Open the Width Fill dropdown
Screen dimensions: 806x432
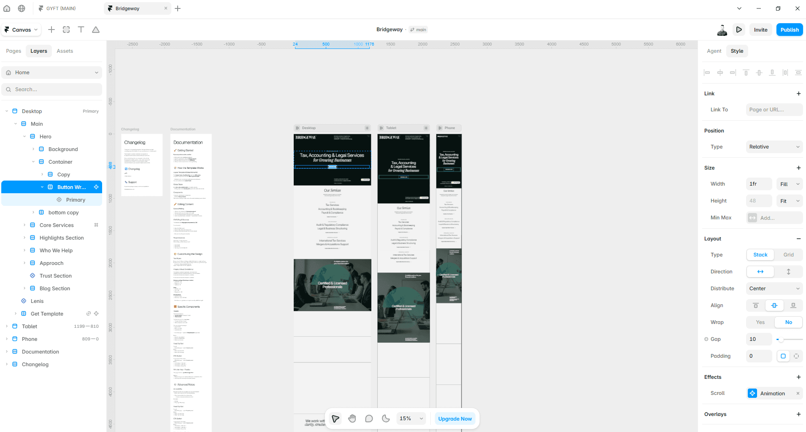click(790, 184)
